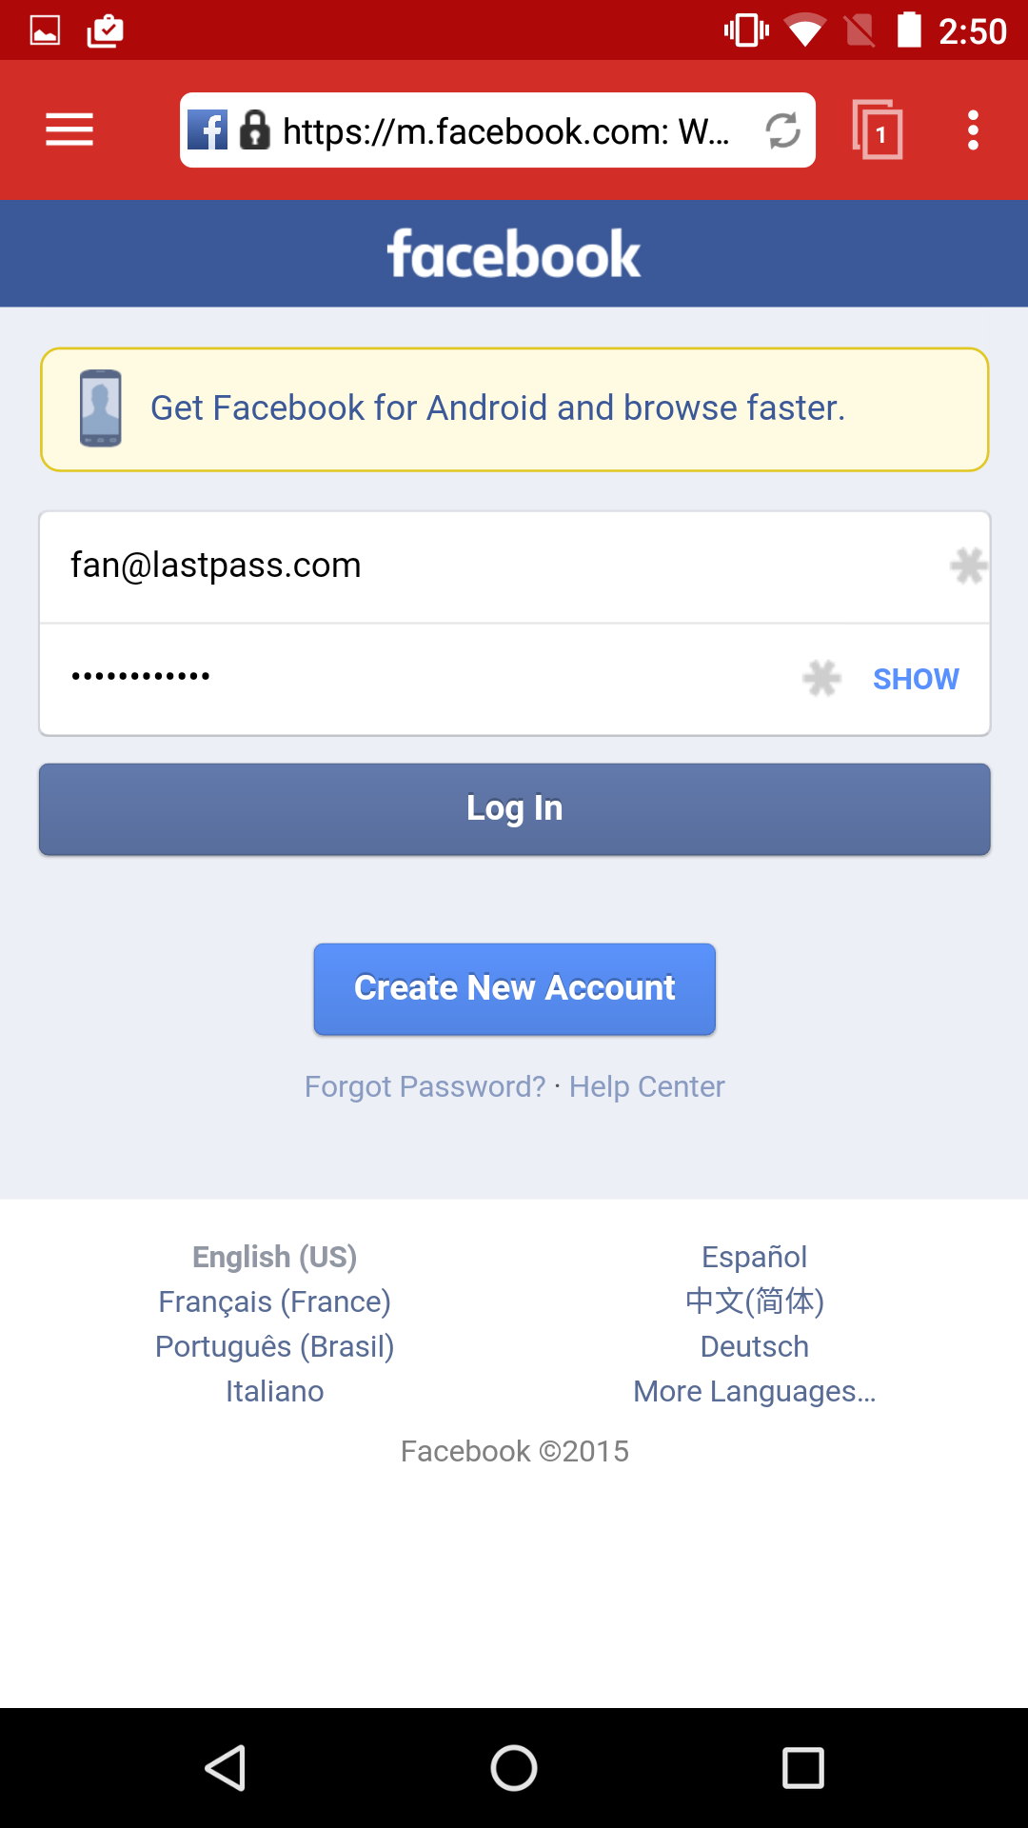Tap the padlock security icon in address bar
The height and width of the screenshot is (1828, 1028).
[x=254, y=130]
